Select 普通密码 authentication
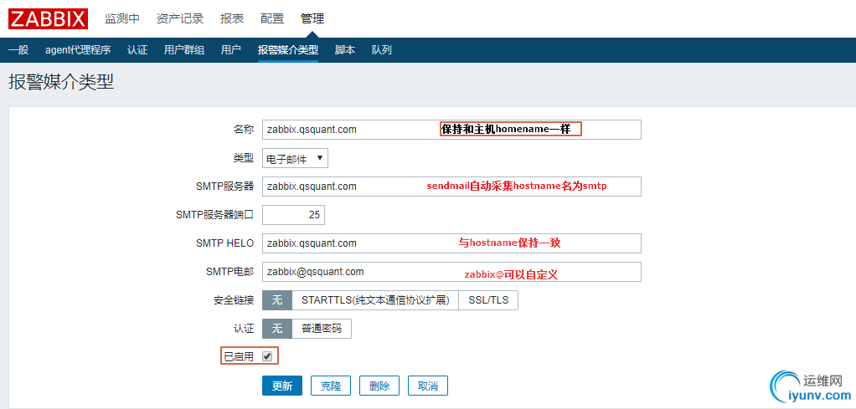 (x=322, y=329)
